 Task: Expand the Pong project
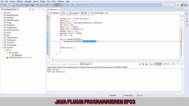tap(2, 33)
